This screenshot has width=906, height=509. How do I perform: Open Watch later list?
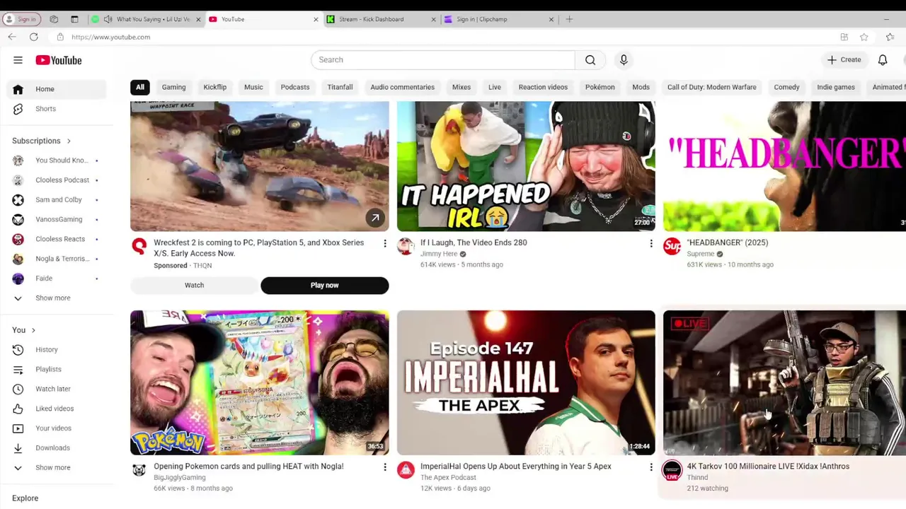(x=57, y=389)
